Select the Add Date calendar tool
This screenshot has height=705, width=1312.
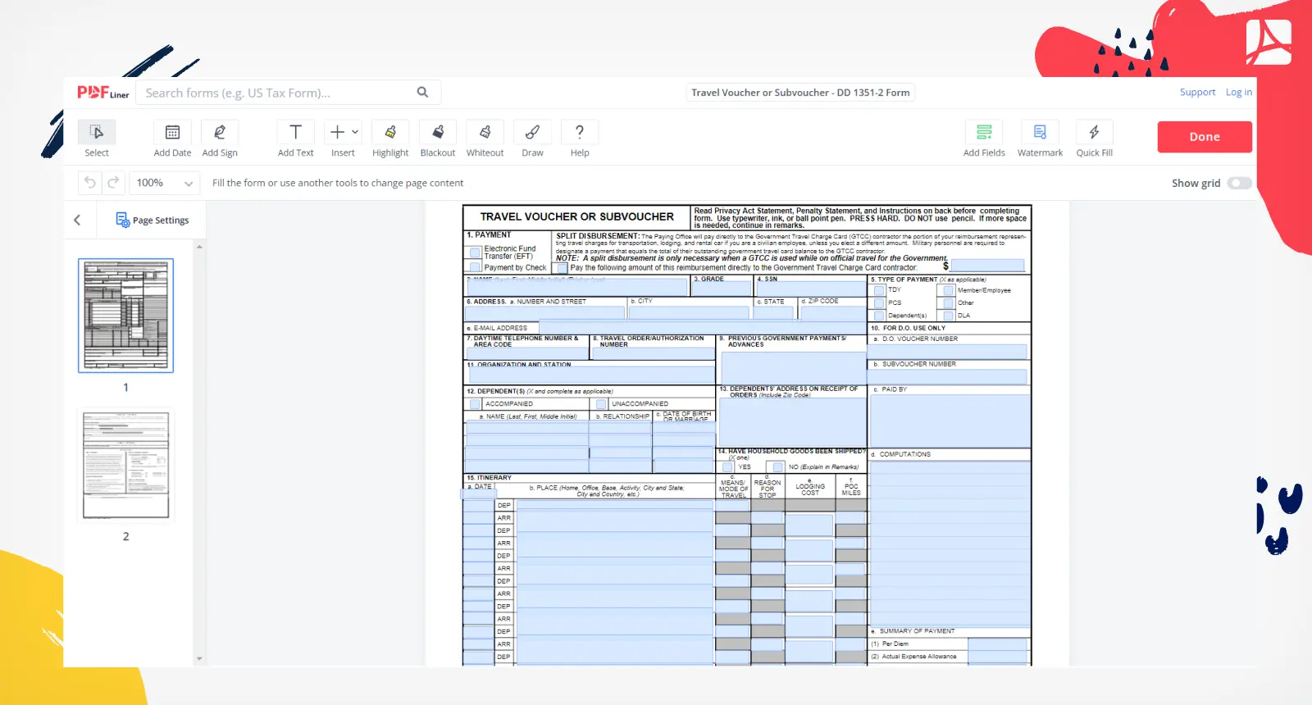point(172,133)
